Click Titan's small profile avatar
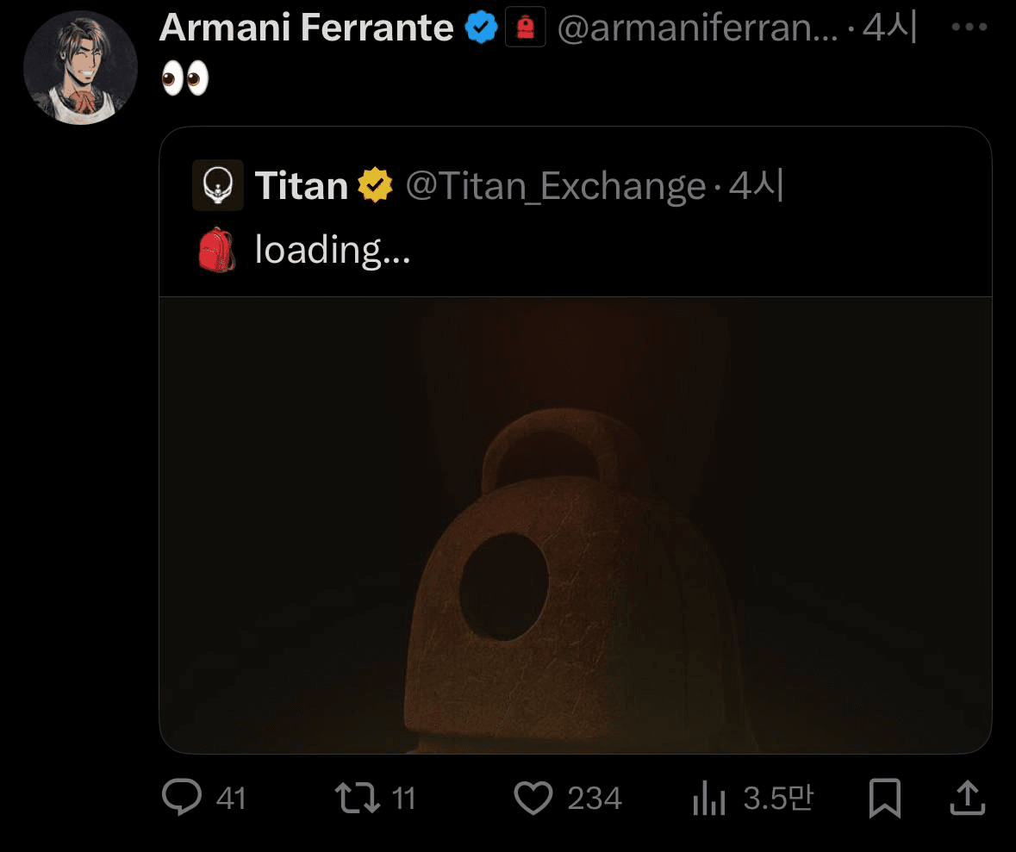Viewport: 1016px width, 852px height. [x=217, y=185]
